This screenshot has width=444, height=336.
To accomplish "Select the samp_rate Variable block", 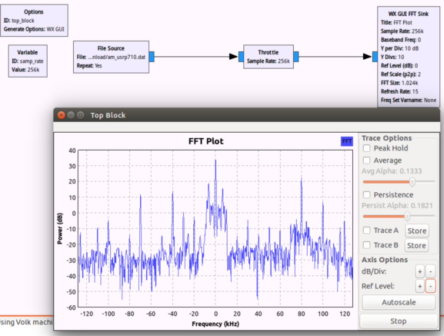I will (28, 61).
